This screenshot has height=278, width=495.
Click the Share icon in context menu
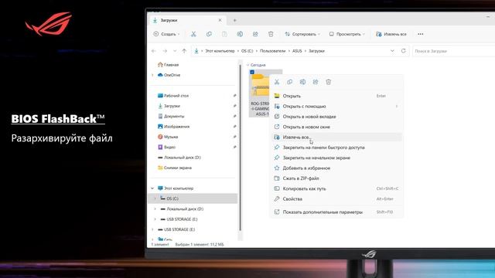[316, 82]
